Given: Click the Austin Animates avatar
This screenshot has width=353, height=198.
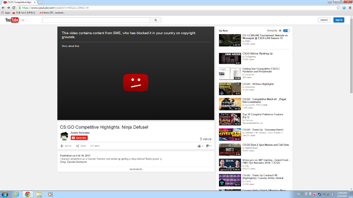Looking at the screenshot, I should click(64, 136).
